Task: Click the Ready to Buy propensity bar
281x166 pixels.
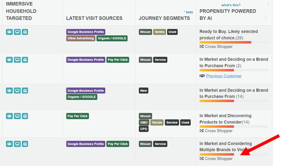Action: point(225,42)
